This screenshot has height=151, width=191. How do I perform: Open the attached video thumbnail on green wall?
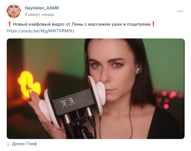95,89
